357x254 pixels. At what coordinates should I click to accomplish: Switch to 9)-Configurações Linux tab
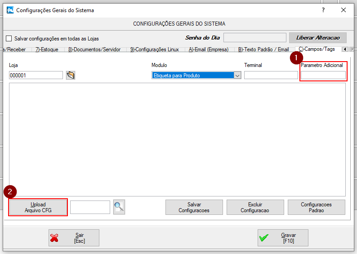154,49
